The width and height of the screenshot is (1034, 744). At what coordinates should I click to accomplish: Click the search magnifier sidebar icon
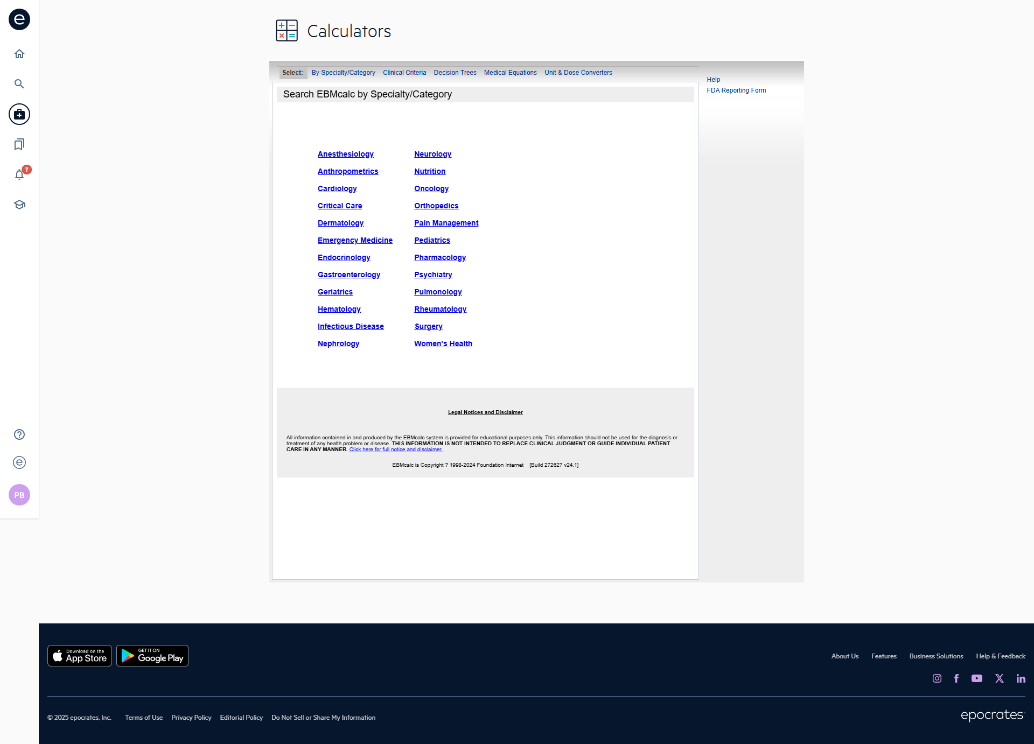click(19, 84)
